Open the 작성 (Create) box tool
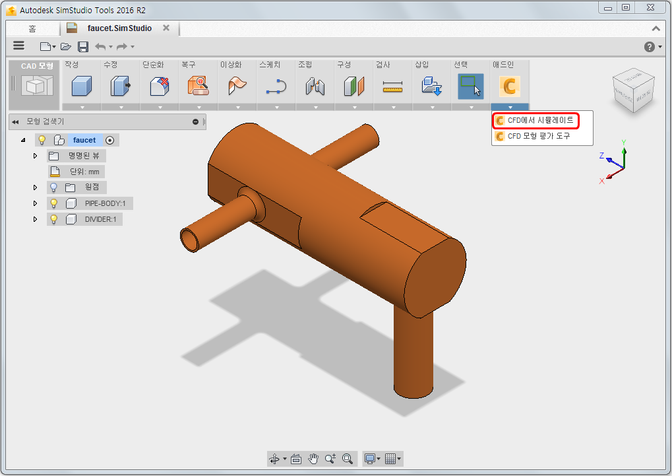 coord(81,86)
